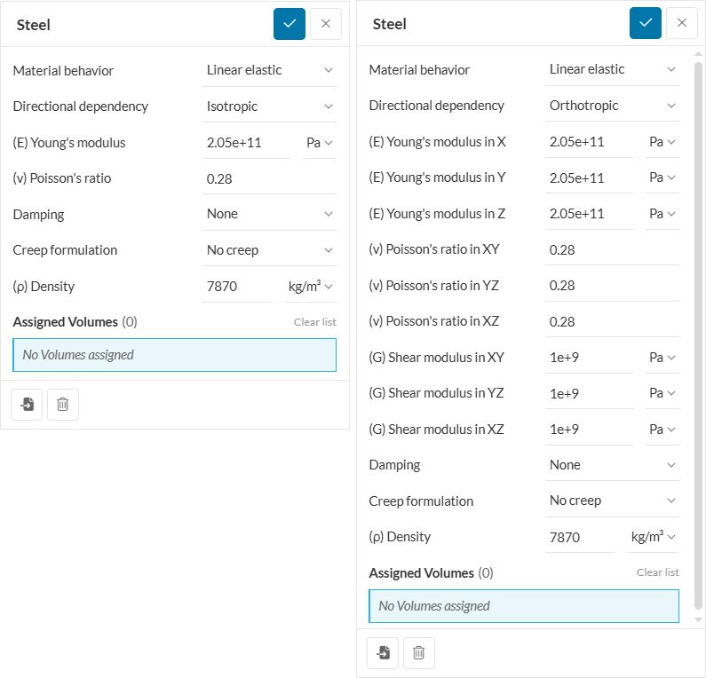Confirm the Isotropic Steel panel with the checkmark
The width and height of the screenshot is (706, 678).
coord(290,24)
